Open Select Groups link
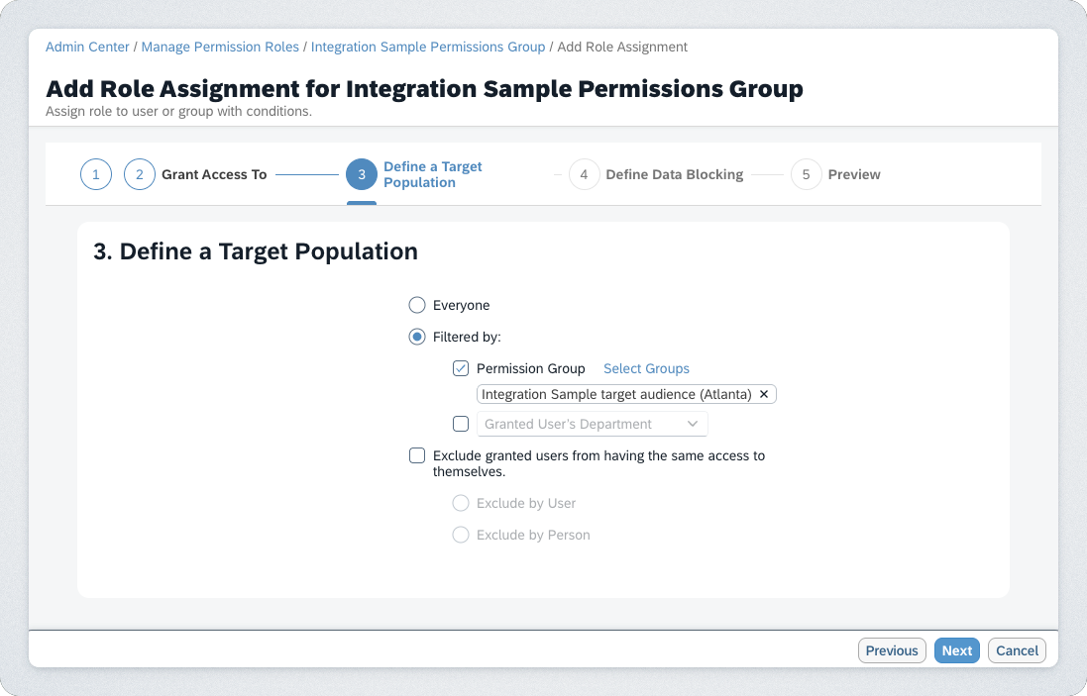 click(646, 368)
